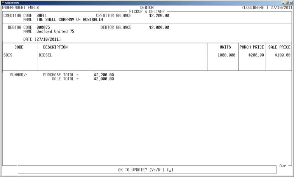Select the debtor code 000075

pyautogui.click(x=43, y=27)
